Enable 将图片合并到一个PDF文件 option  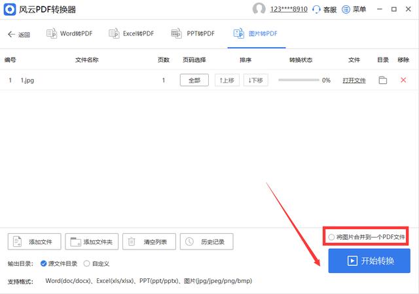pyautogui.click(x=367, y=237)
